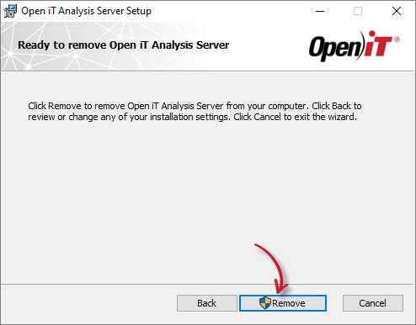
Task: Click the greyed-out maximize button
Action: point(358,11)
